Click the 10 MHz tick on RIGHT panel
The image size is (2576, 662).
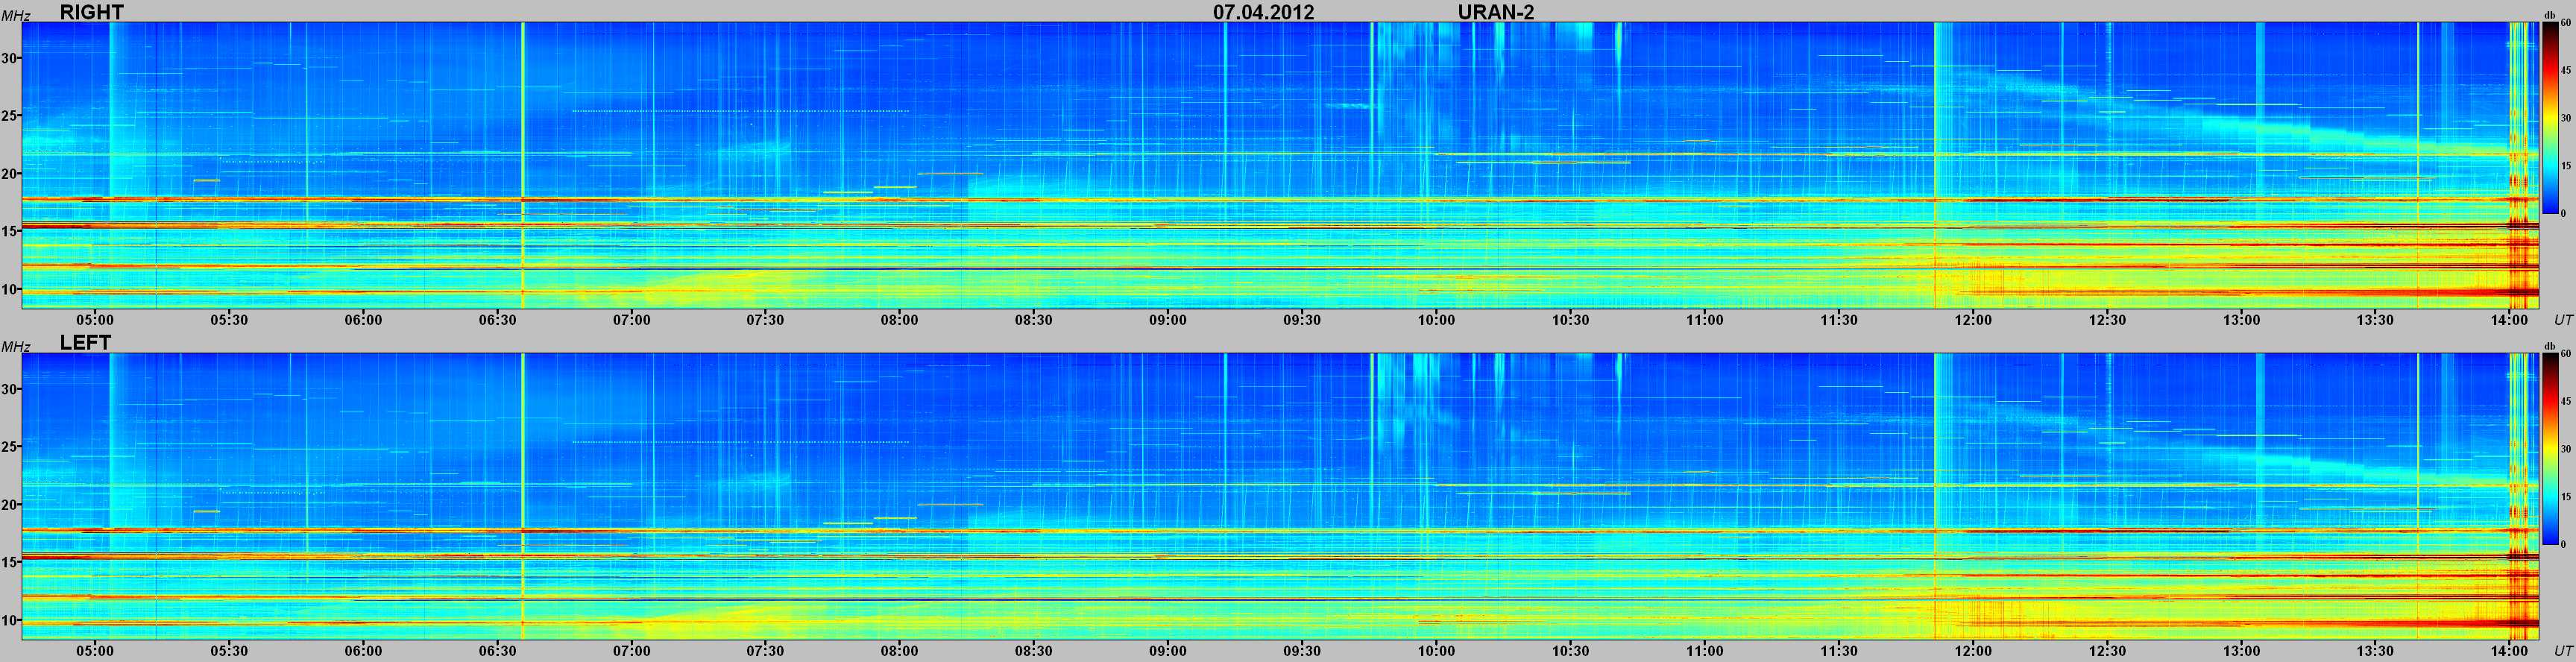coord(10,290)
